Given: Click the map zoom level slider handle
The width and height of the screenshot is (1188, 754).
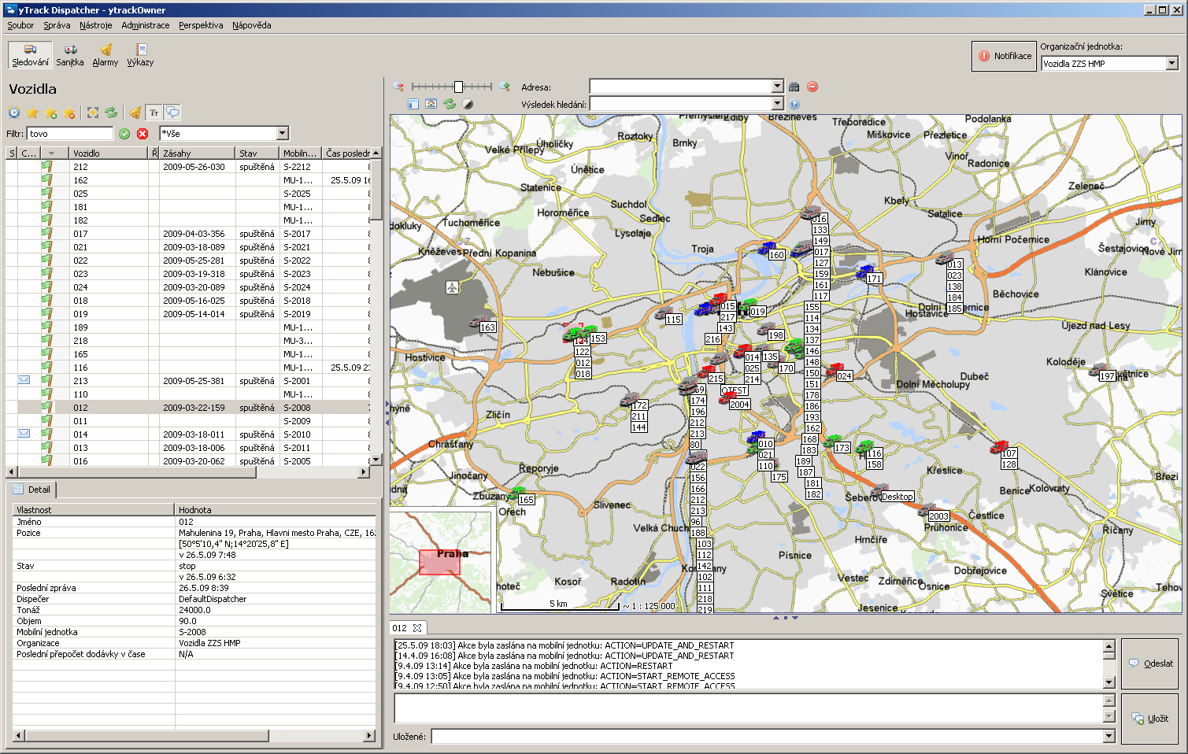Looking at the screenshot, I should click(x=458, y=87).
